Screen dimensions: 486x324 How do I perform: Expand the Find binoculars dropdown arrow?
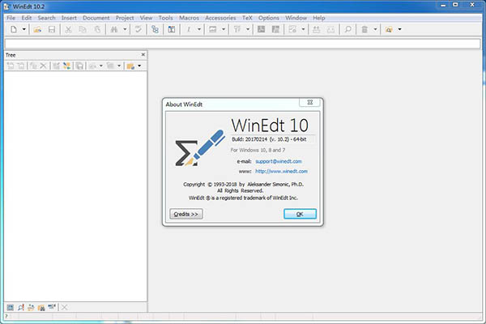[125, 29]
